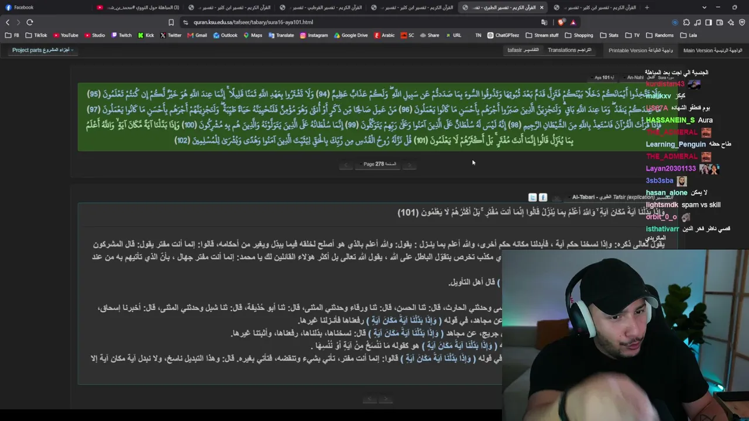This screenshot has width=749, height=421.
Task: Switch to Printable Version
Action: 641,50
